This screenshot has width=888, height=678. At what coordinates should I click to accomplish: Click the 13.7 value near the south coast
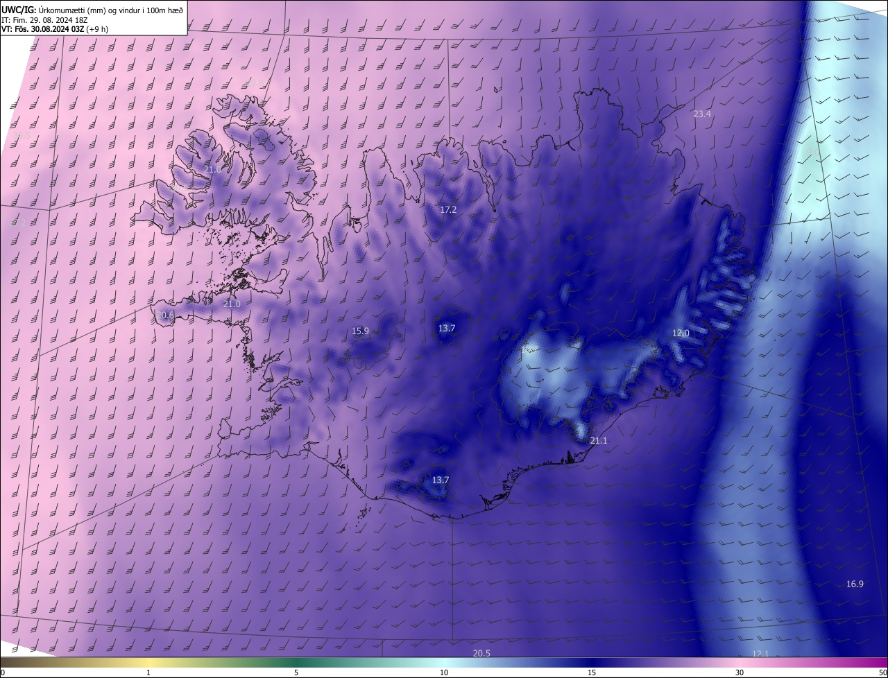(x=441, y=480)
